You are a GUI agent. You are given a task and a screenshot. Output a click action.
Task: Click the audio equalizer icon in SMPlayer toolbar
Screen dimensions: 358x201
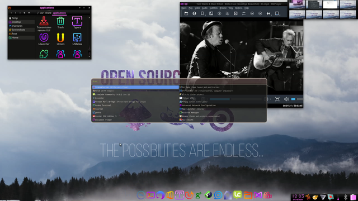268,13
